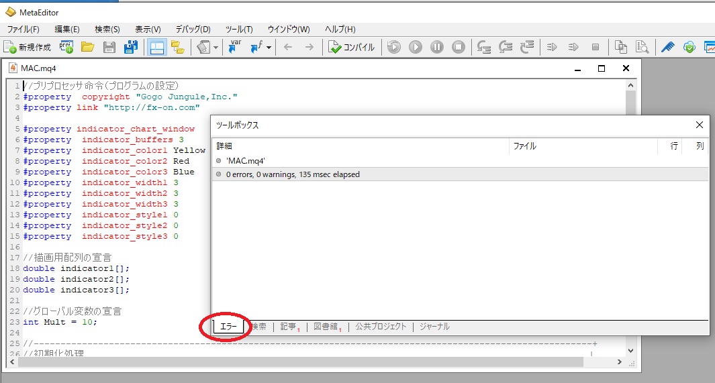Viewport: 715px width, 383px height.
Task: Click the 新規作成 button
Action: tap(28, 47)
